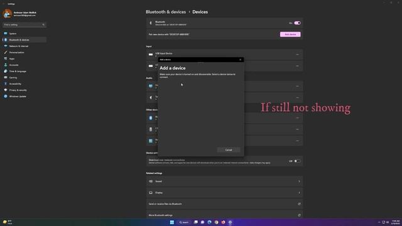Click the Add device button
This screenshot has height=226, width=402.
(290, 35)
